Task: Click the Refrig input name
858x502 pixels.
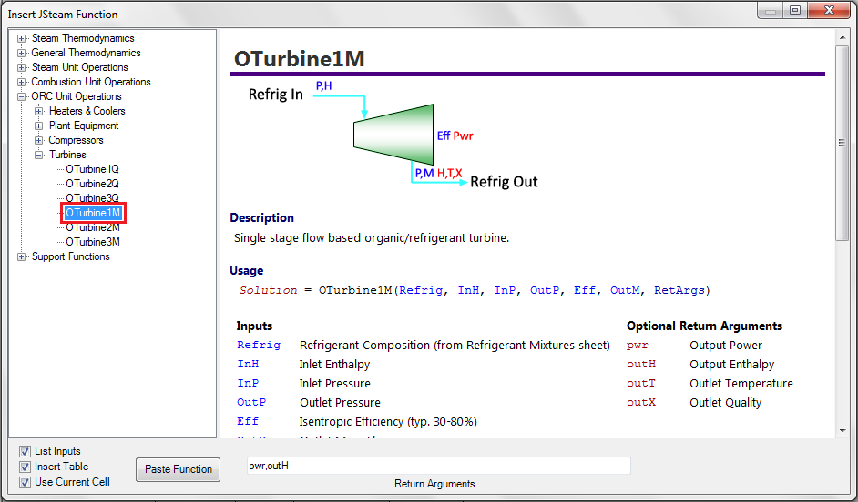Action: 259,345
